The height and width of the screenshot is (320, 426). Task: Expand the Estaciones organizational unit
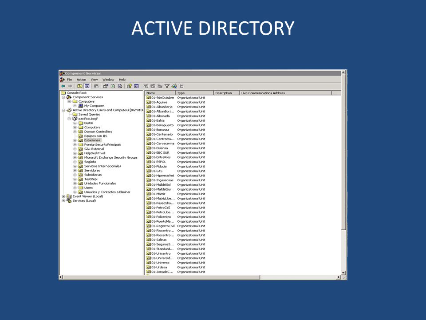pyautogui.click(x=75, y=140)
